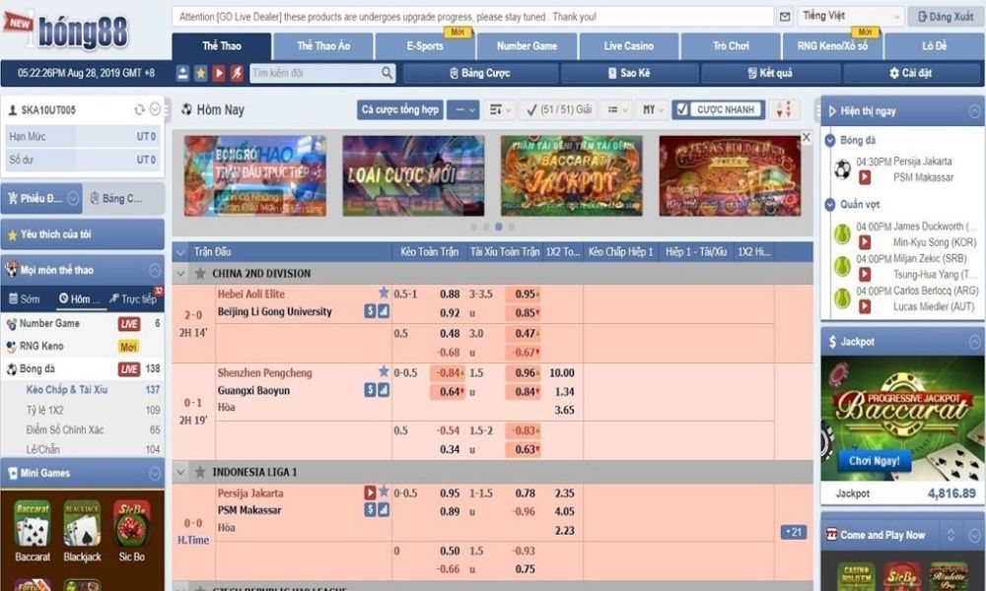
Task: Favorite the Persija Jakarta match star
Action: (384, 492)
